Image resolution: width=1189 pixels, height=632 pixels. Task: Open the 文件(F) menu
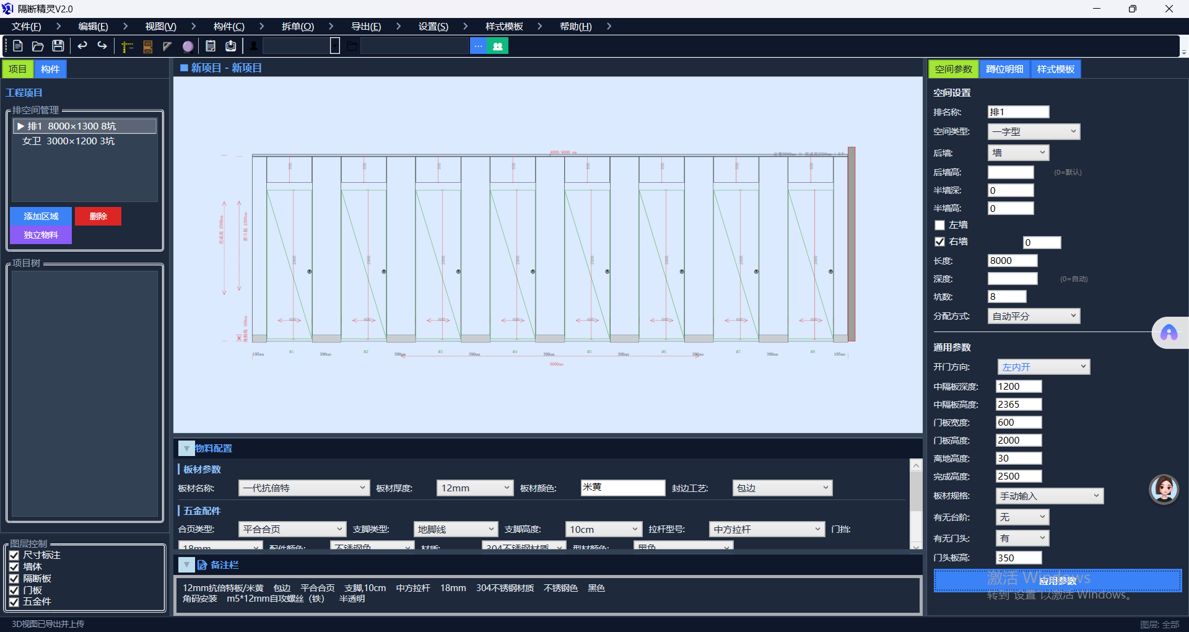27,27
